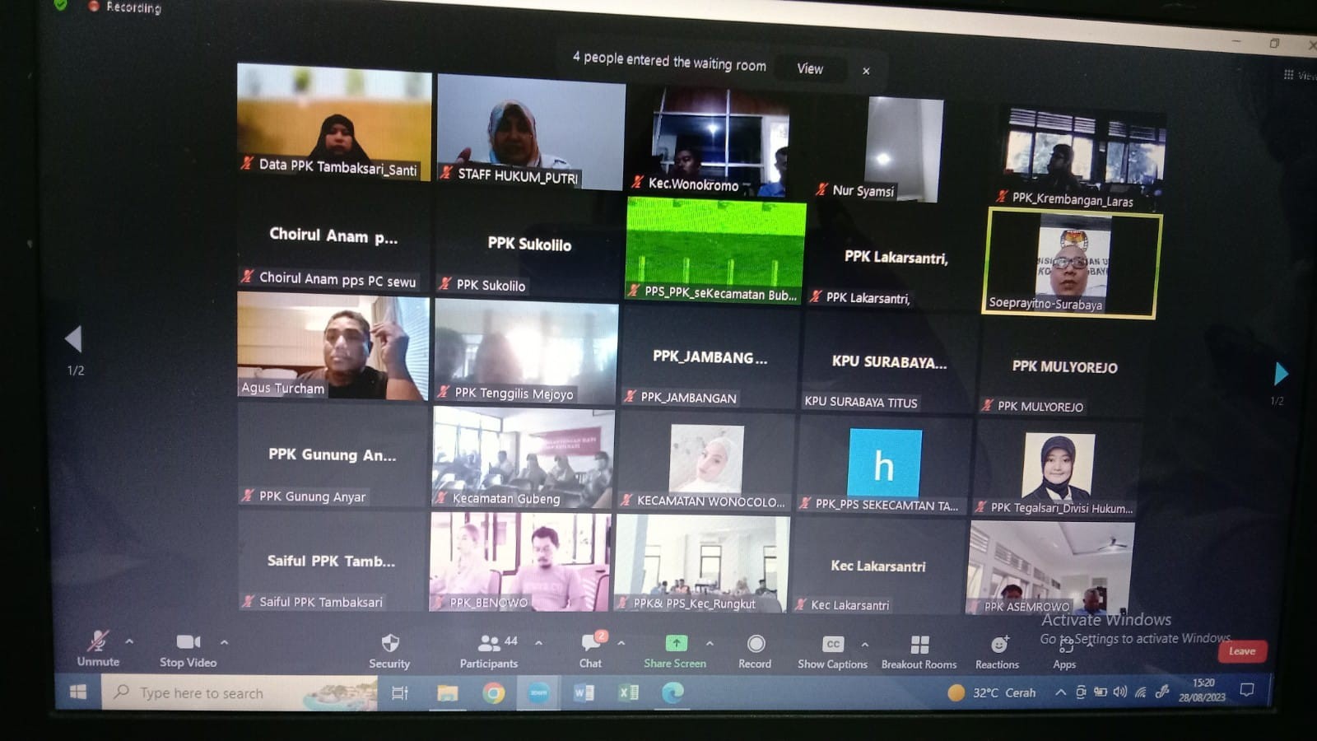The image size is (1317, 741).
Task: Select Soeprayitno-Surabaya video tile
Action: point(1071,263)
